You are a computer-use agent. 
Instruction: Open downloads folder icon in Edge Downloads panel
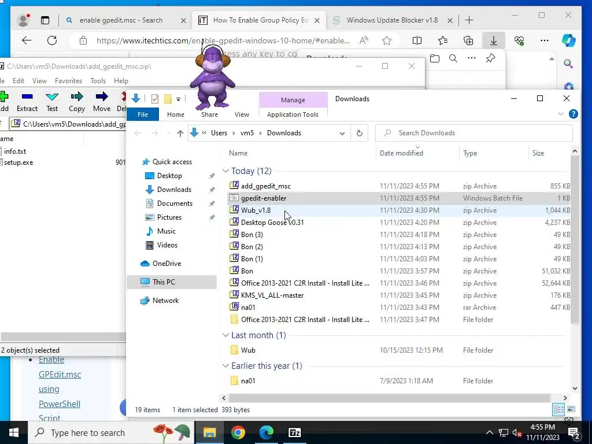[435, 58]
